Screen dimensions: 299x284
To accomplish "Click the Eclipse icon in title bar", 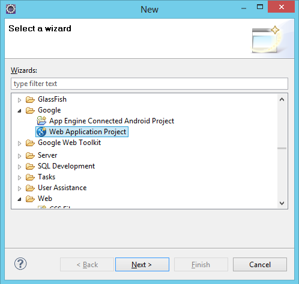I will 11,9.
